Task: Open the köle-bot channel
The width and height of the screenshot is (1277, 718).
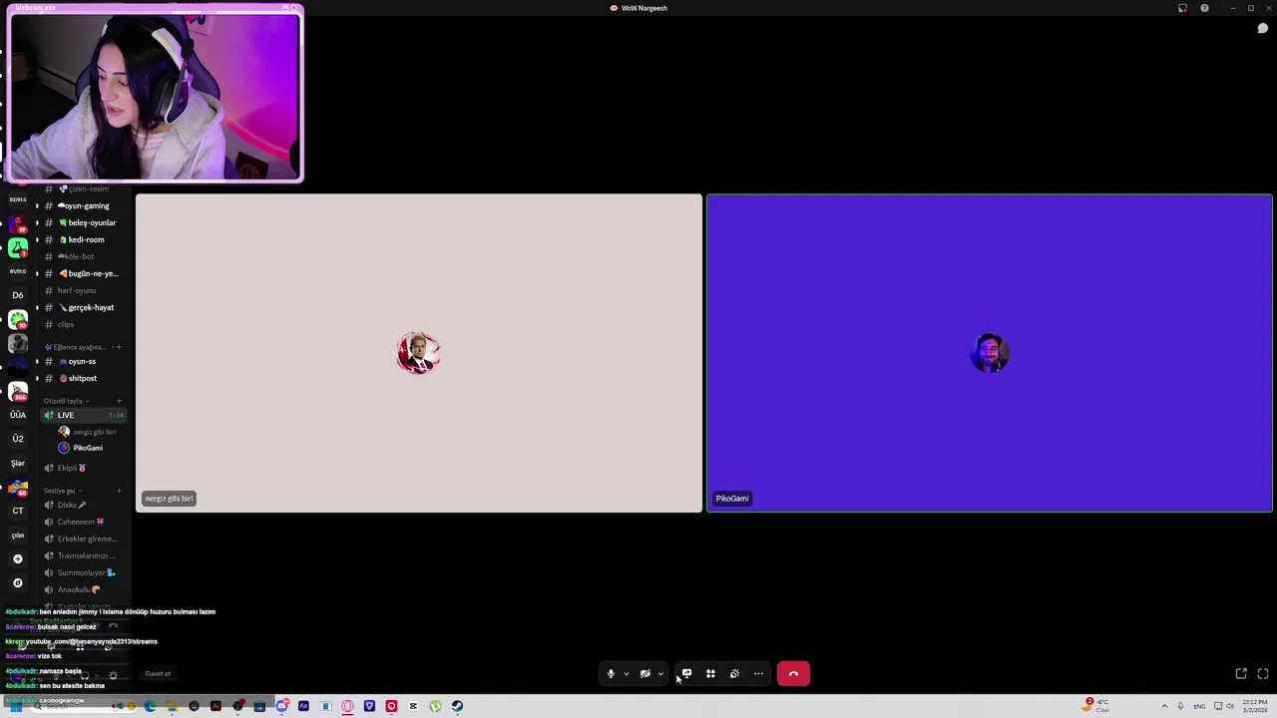Action: (x=84, y=257)
